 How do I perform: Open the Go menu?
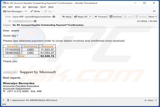[x=24, y=7]
